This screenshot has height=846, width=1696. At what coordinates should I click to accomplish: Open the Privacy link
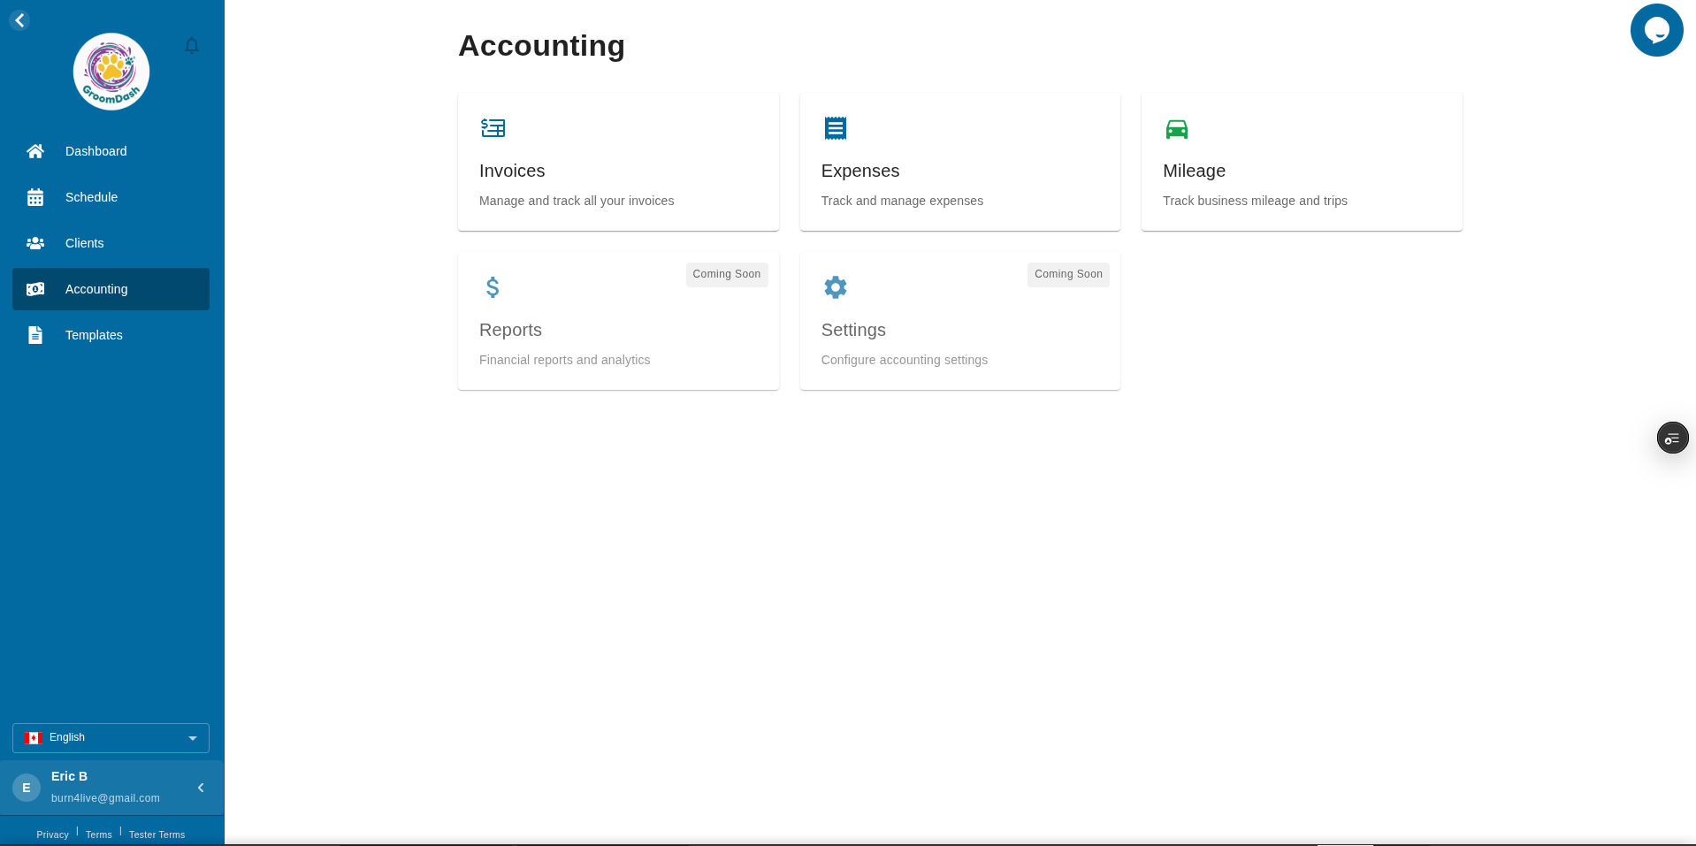[52, 834]
